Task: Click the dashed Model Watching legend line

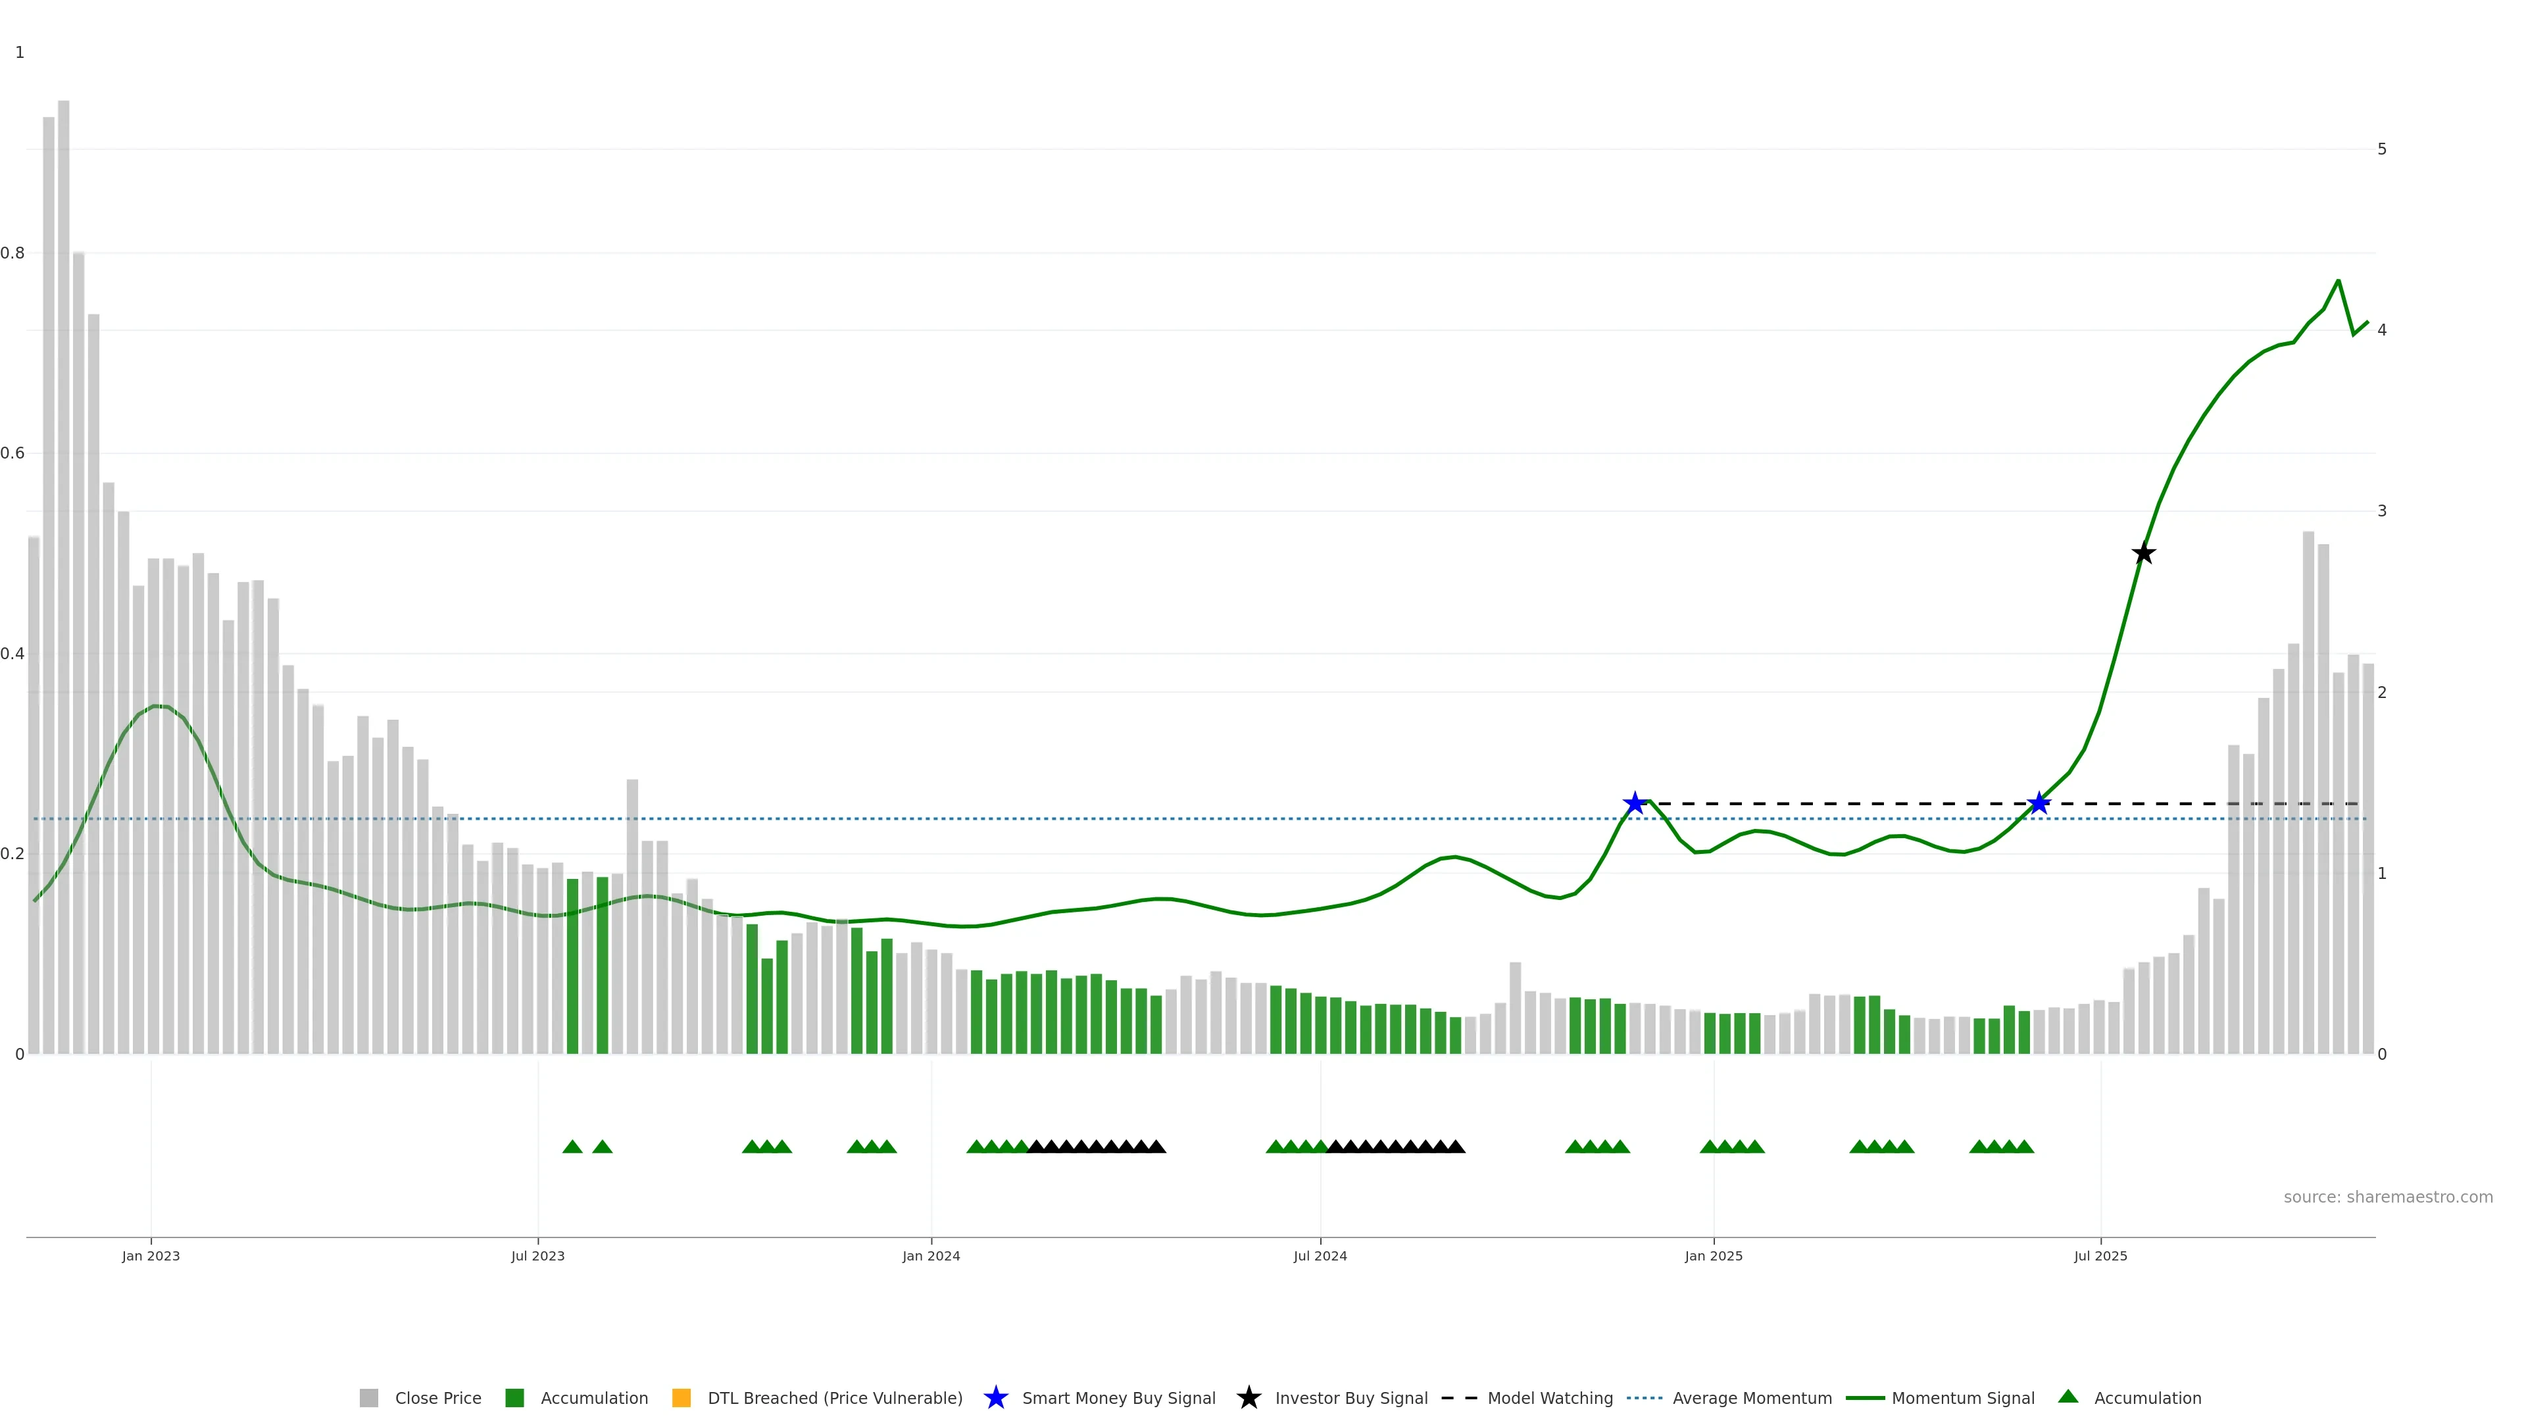Action: click(x=1458, y=1399)
